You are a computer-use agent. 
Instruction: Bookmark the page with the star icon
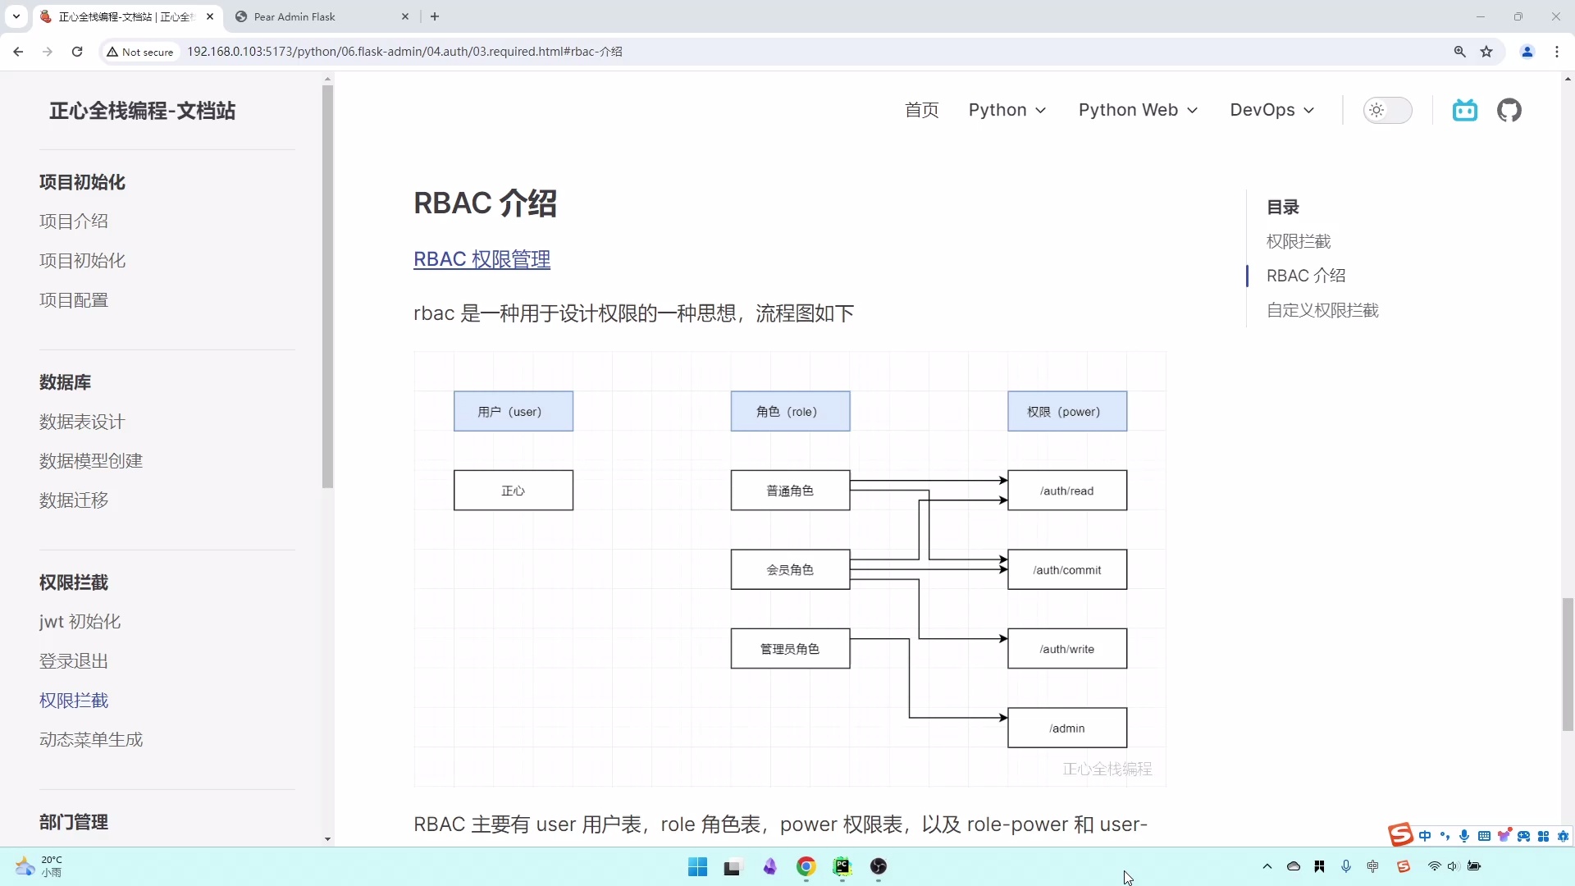[1487, 51]
